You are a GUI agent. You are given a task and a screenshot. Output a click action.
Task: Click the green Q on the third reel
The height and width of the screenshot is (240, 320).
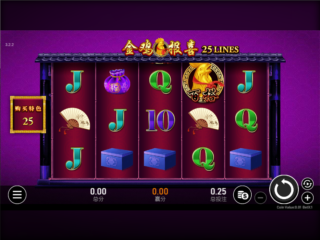click(x=160, y=82)
